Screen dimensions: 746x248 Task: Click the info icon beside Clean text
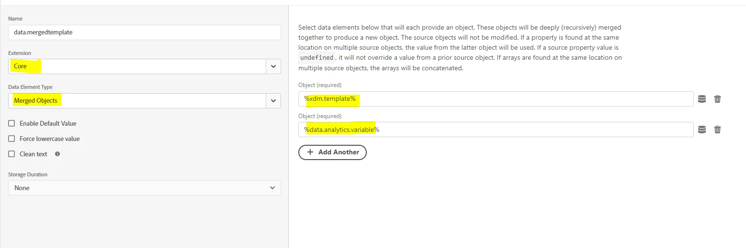tap(57, 154)
